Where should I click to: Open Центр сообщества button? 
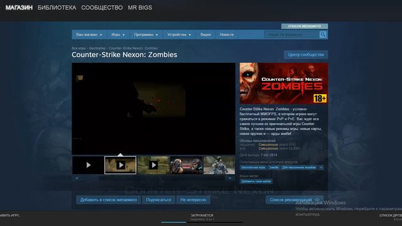[306, 55]
